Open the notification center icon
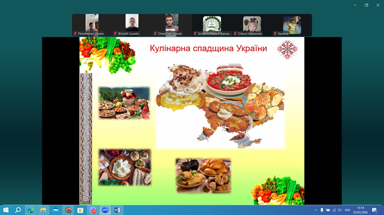384x215 pixels. click(x=374, y=210)
